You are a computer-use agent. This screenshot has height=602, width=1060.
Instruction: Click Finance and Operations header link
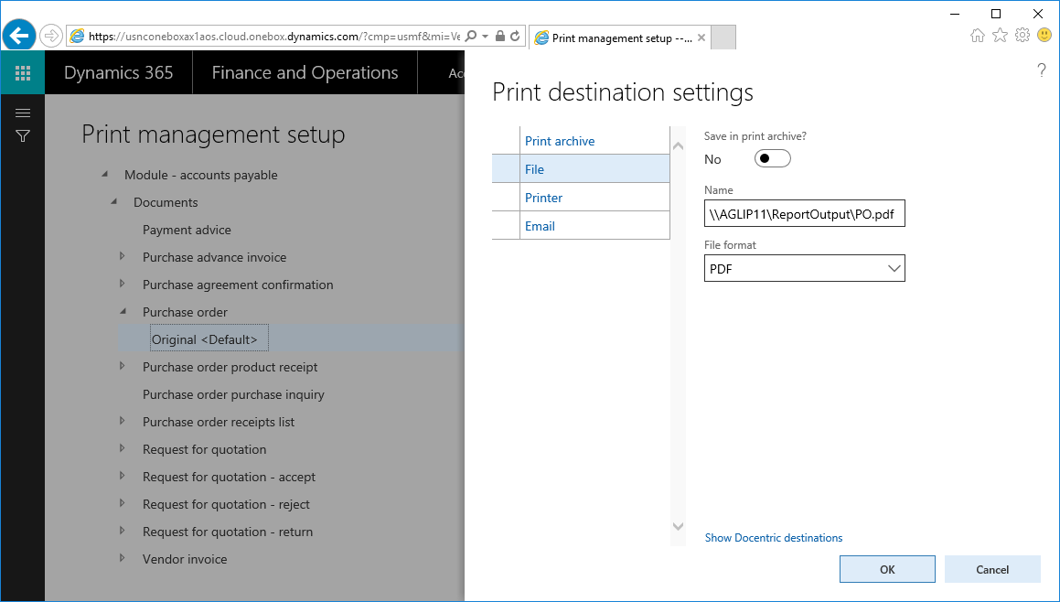click(x=305, y=72)
